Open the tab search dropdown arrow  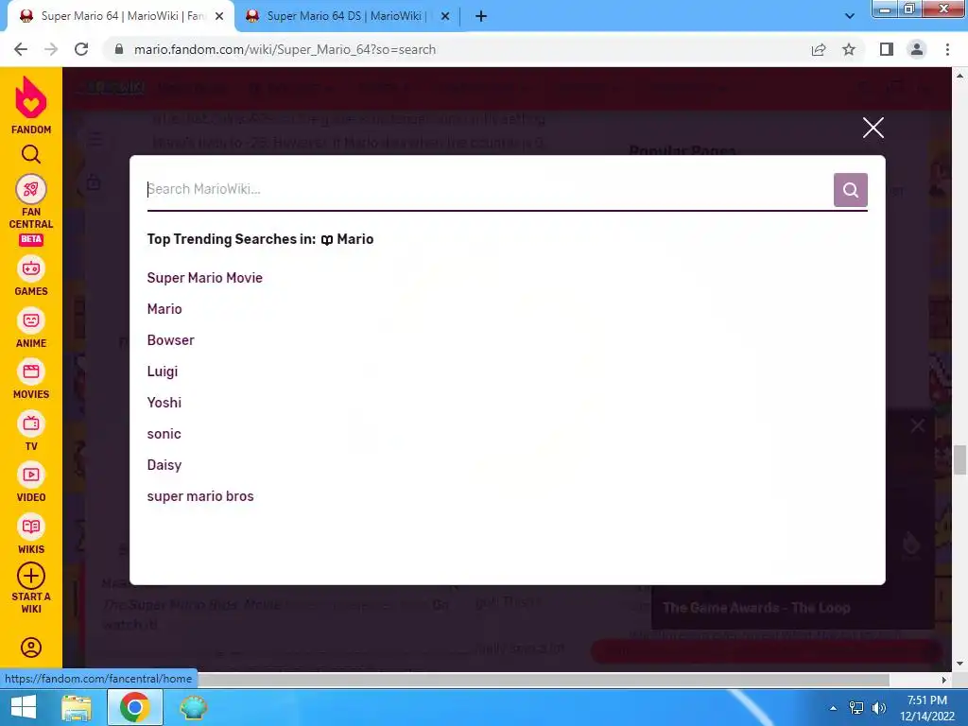[850, 16]
